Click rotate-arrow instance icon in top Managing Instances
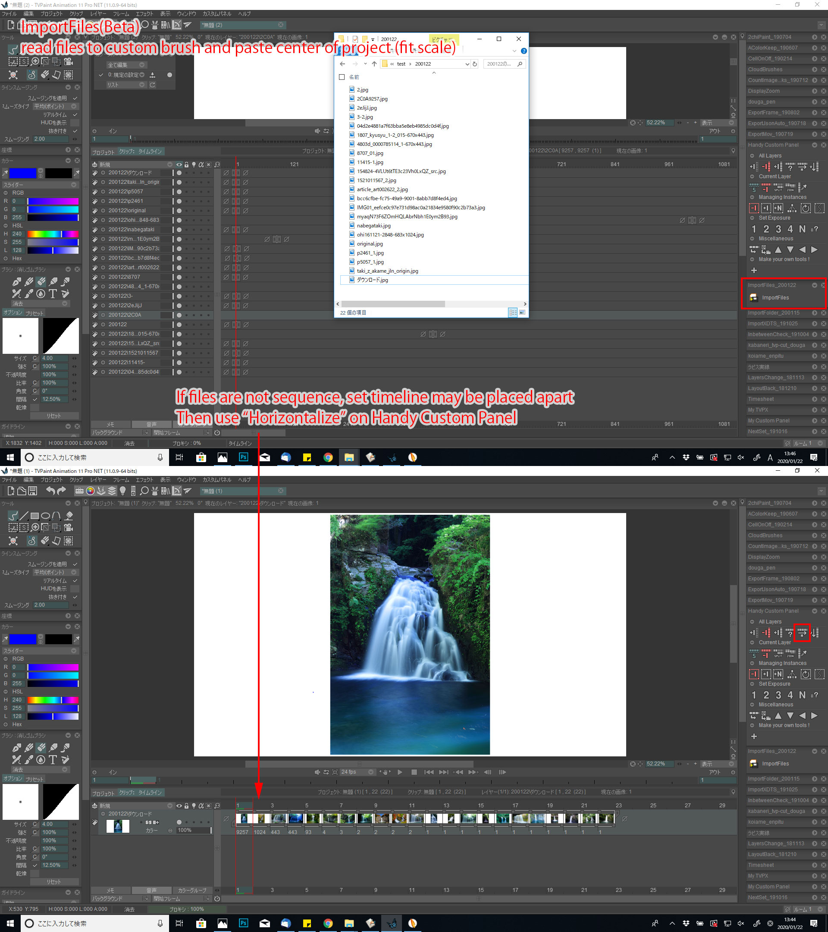This screenshot has width=828, height=932. click(x=806, y=208)
